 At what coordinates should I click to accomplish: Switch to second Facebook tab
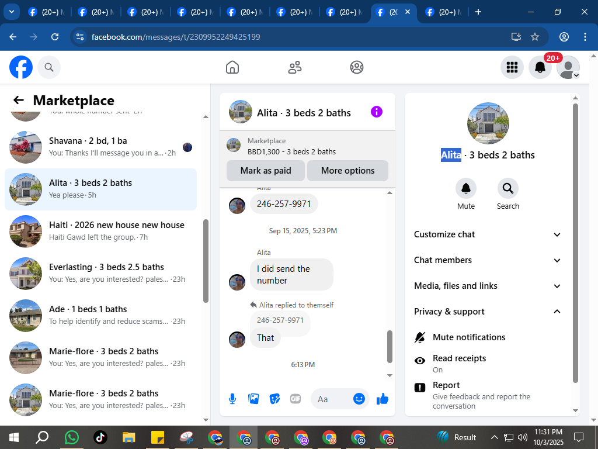(x=96, y=12)
